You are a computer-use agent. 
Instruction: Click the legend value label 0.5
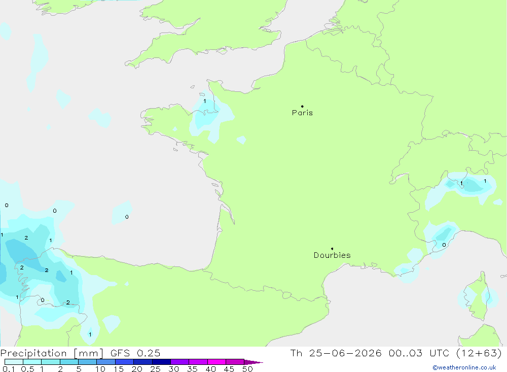tap(27, 369)
